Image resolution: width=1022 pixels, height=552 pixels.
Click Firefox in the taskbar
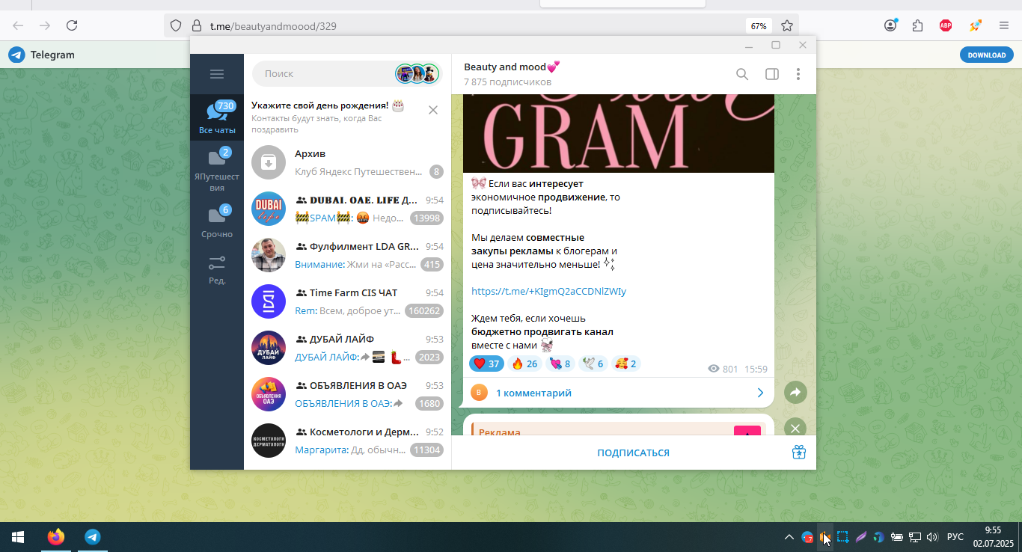(56, 537)
